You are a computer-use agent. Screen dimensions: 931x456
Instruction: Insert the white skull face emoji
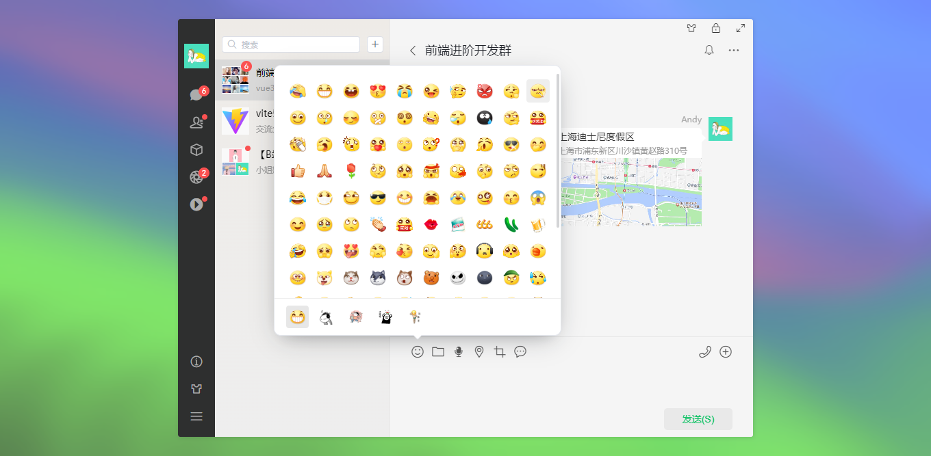[458, 278]
